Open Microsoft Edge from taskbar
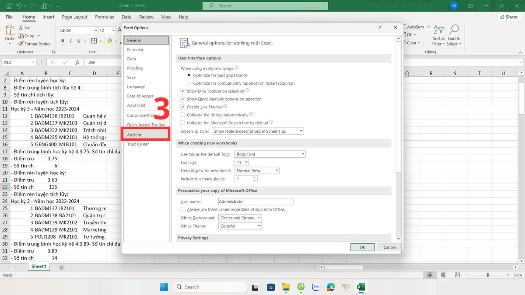Screen dimensions: 525x295 pos(331,287)
